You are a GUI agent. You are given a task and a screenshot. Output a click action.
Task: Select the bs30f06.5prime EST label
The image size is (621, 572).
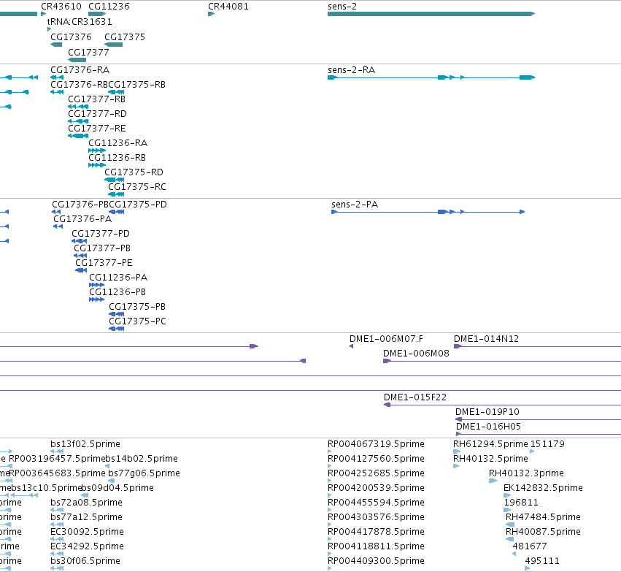pos(85,561)
